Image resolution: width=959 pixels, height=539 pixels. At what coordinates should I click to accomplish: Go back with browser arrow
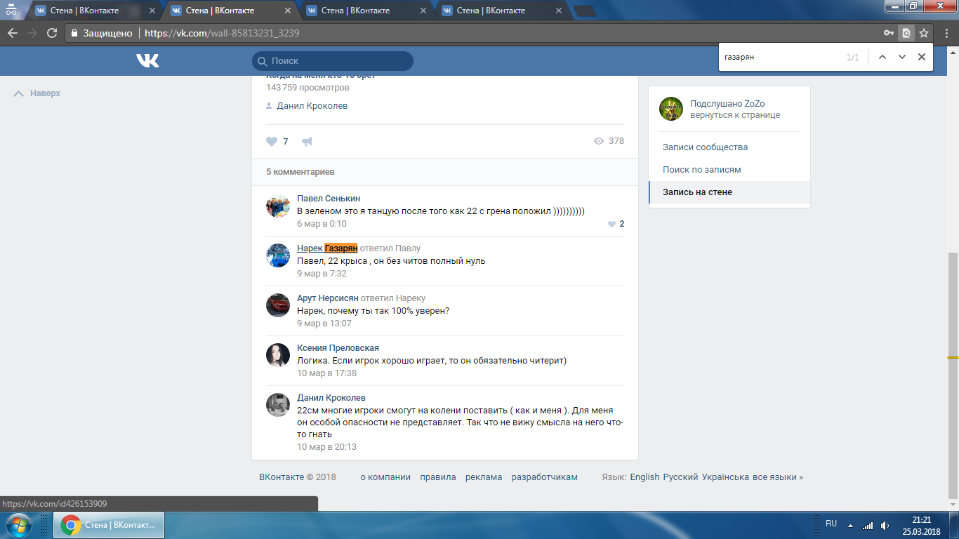click(x=13, y=33)
